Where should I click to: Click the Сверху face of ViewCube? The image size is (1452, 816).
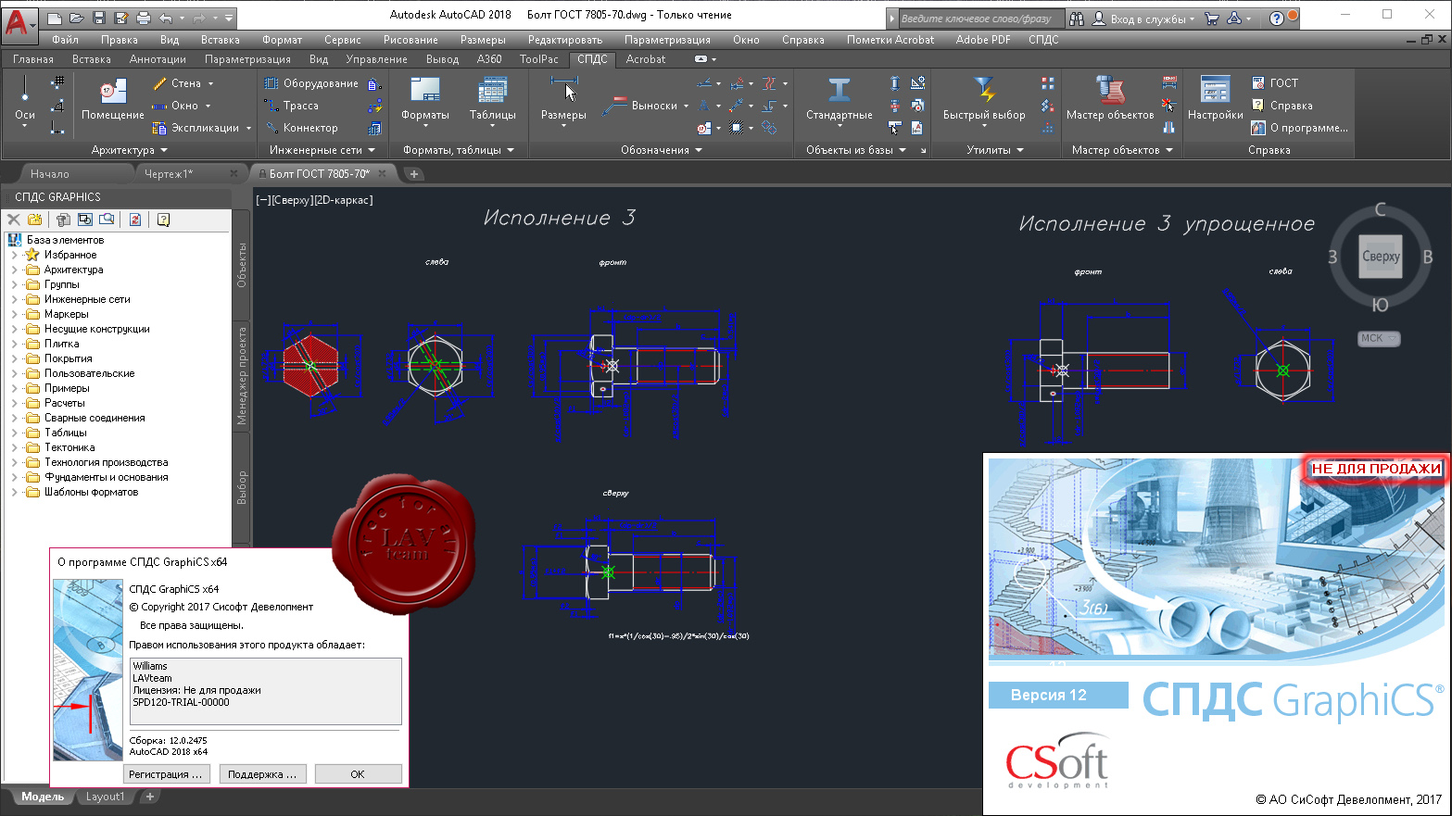(x=1381, y=257)
